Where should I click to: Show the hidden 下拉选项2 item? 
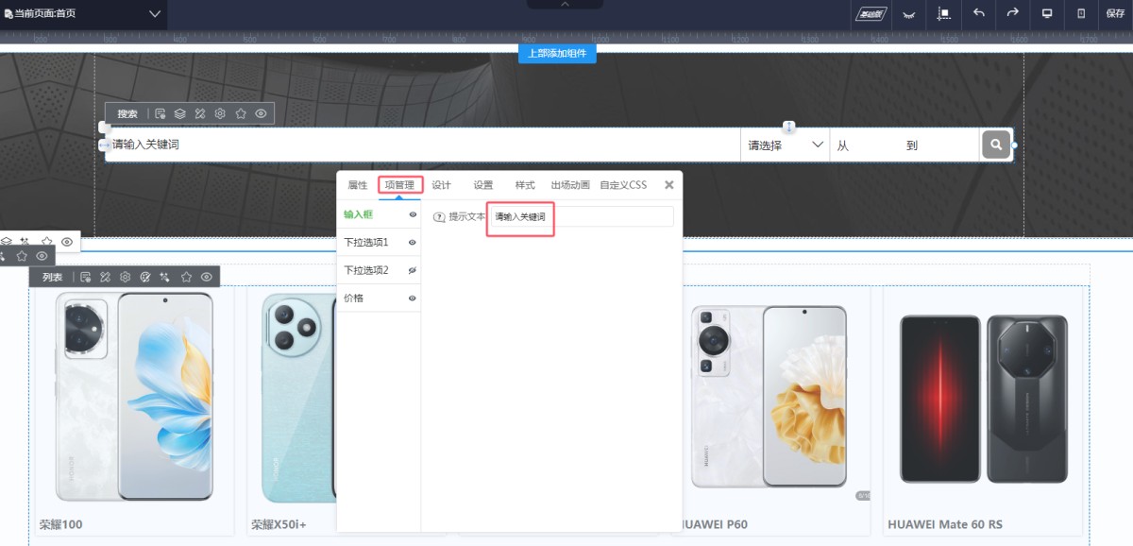pyautogui.click(x=413, y=270)
